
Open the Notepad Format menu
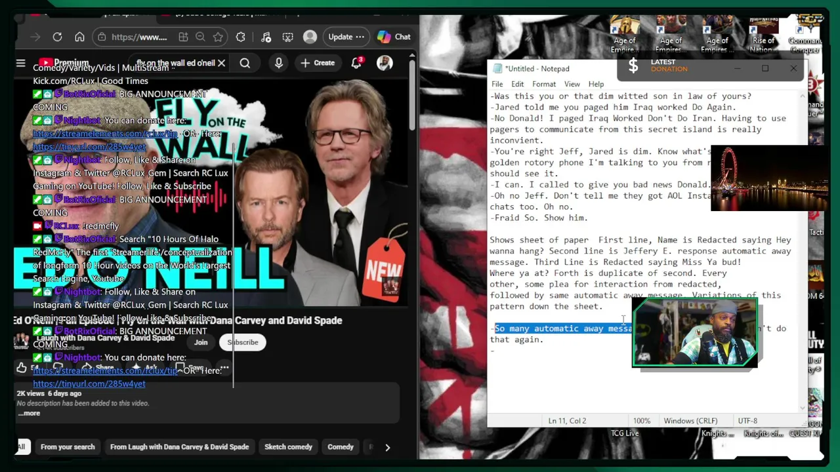tap(544, 84)
